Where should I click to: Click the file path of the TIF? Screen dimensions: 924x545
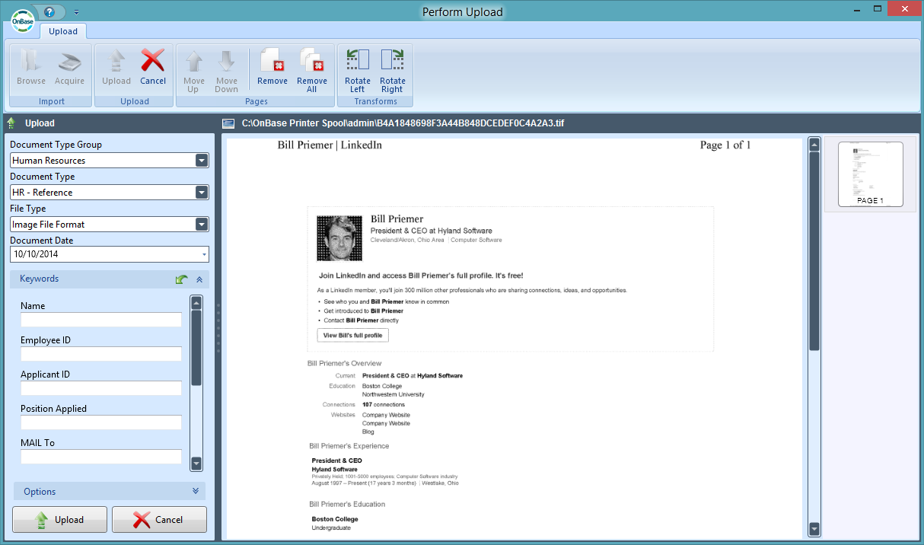403,123
